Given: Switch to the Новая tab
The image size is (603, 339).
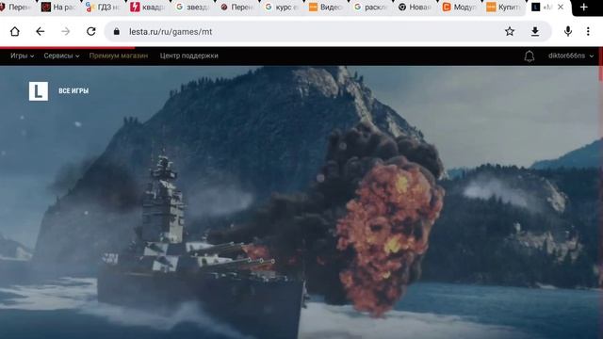Looking at the screenshot, I should tap(415, 7).
